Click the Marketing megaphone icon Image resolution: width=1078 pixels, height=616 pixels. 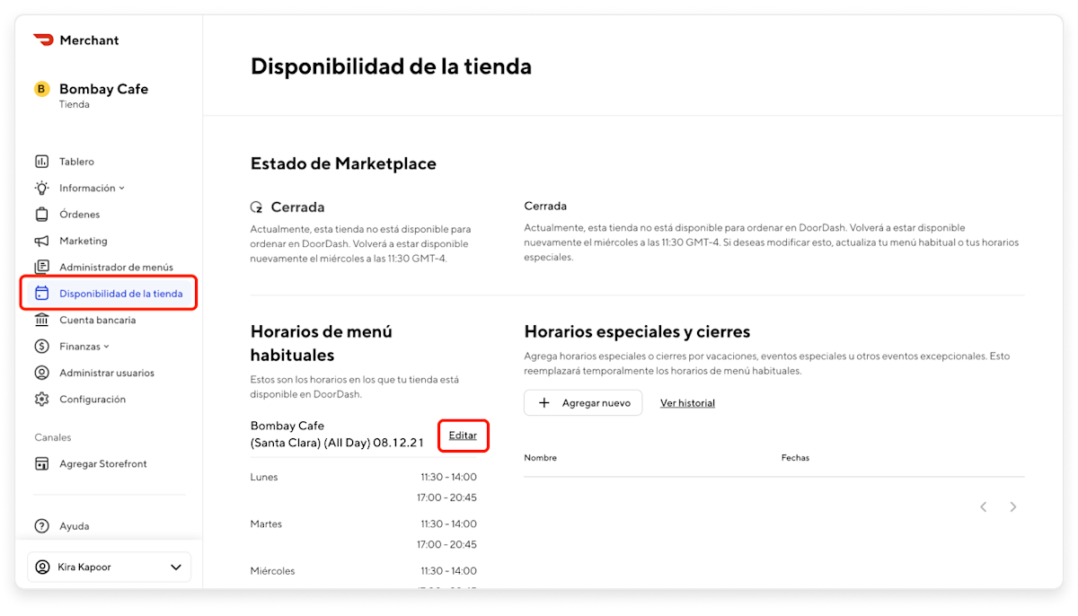41,241
